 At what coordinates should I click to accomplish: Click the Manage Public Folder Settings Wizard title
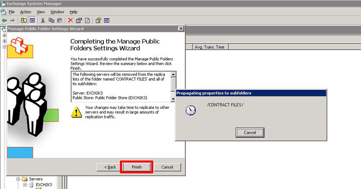46,28
